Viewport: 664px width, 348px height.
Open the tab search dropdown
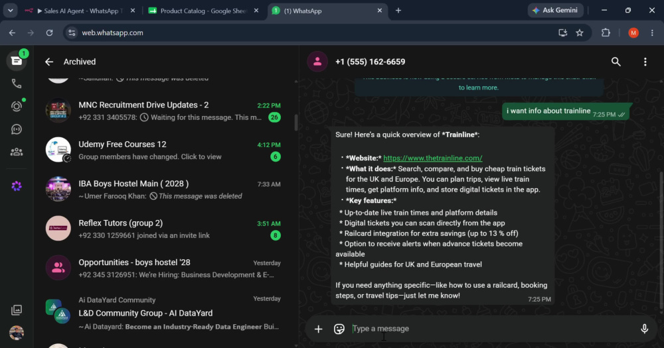tap(10, 11)
